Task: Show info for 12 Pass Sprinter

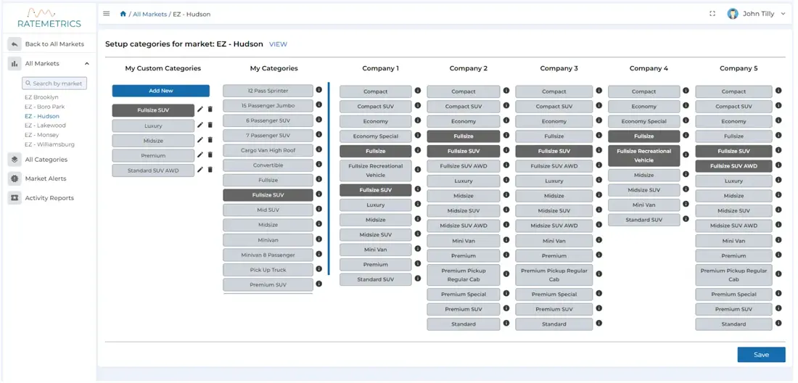Action: click(318, 91)
